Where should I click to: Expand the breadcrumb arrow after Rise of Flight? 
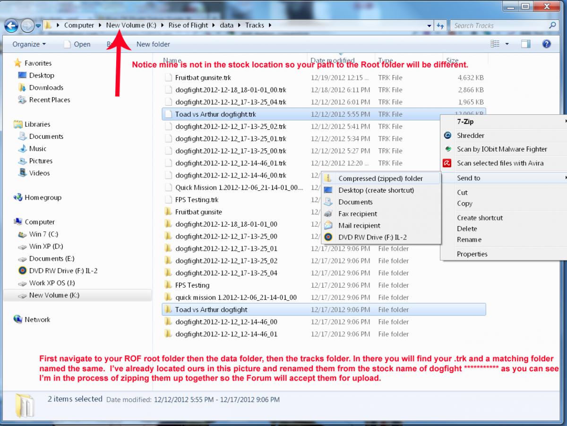tap(214, 26)
